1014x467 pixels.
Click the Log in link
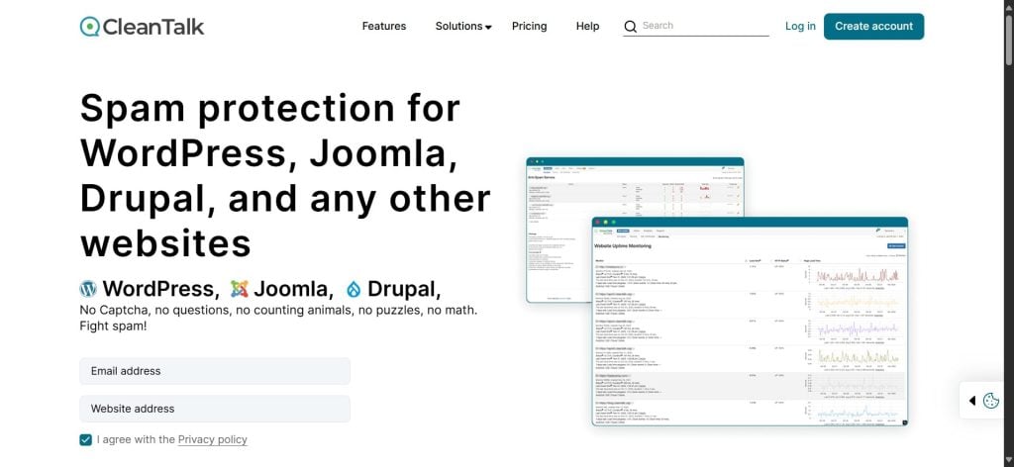click(800, 27)
